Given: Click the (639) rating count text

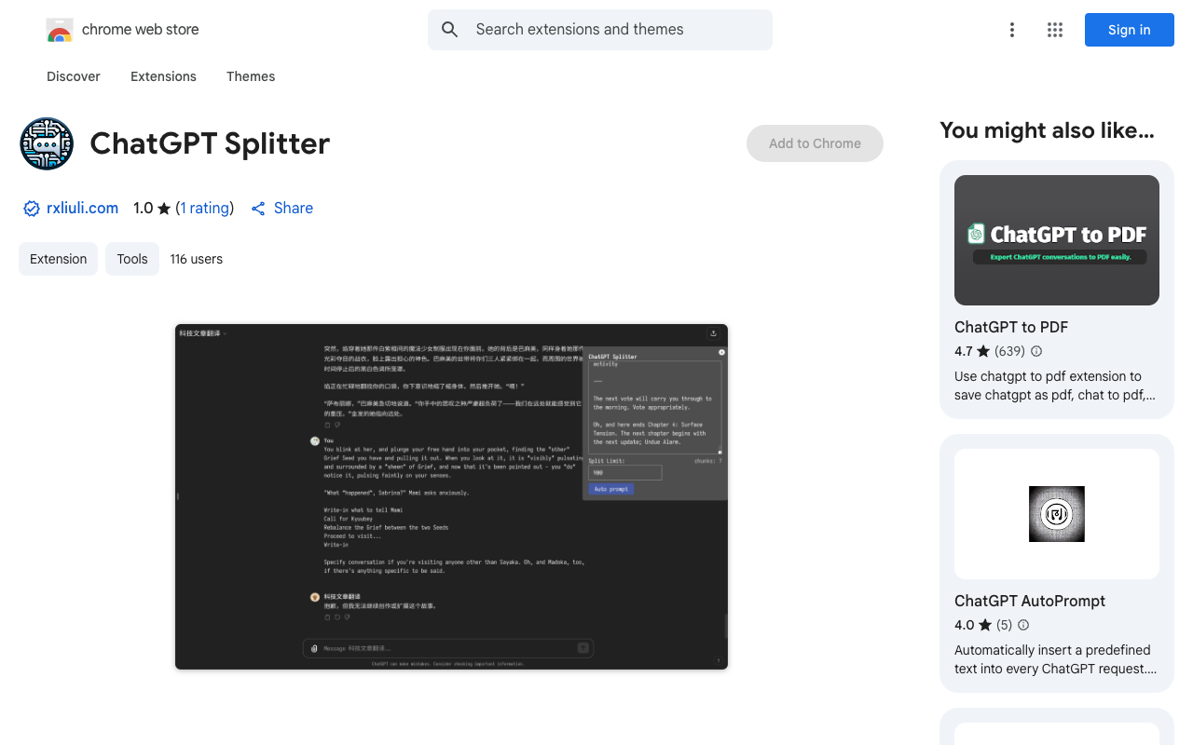Looking at the screenshot, I should 1009,351.
